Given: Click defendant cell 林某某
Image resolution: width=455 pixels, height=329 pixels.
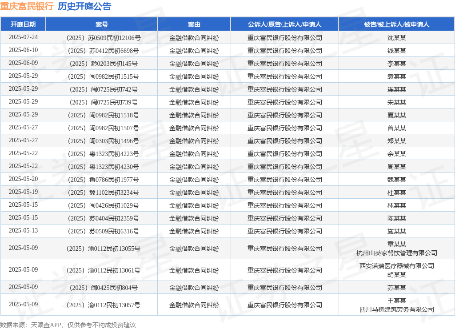Looking at the screenshot, I should (397, 205).
